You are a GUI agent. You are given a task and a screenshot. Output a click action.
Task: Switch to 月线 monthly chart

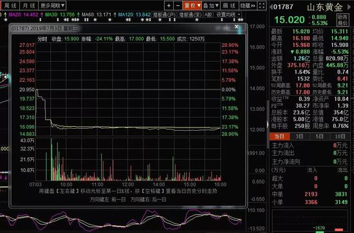(29, 6)
